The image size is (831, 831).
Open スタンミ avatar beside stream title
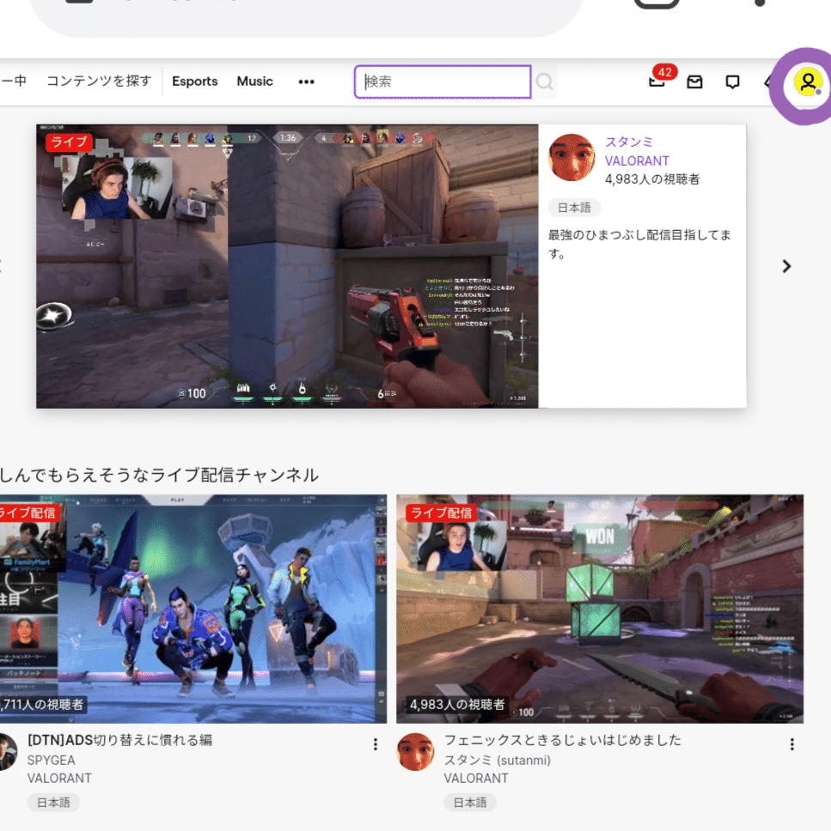tap(416, 751)
